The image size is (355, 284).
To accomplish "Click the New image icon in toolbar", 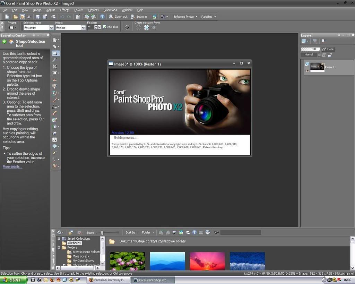I will pos(7,17).
